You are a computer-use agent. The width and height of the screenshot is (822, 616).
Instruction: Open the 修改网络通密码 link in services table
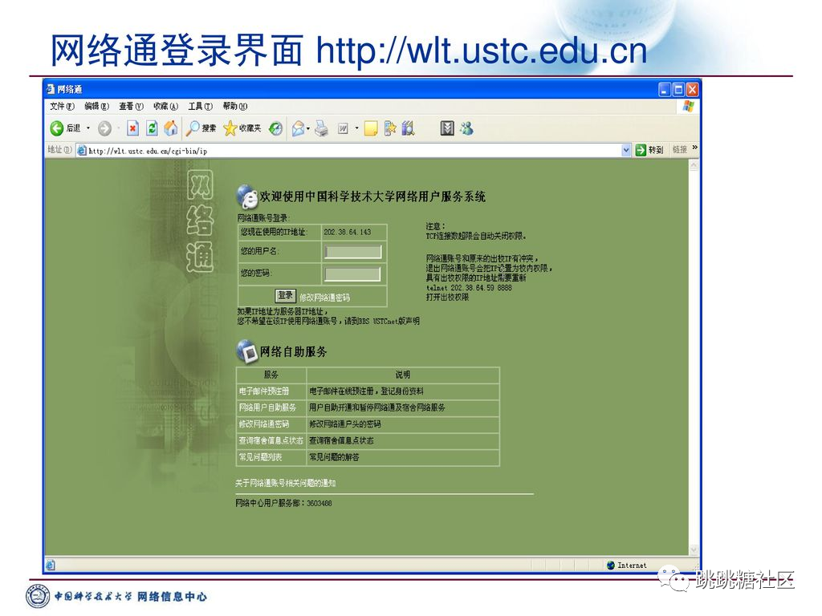coord(263,424)
